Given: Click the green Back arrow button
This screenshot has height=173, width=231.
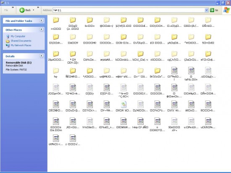Looking at the screenshot, I should click(22, 10).
